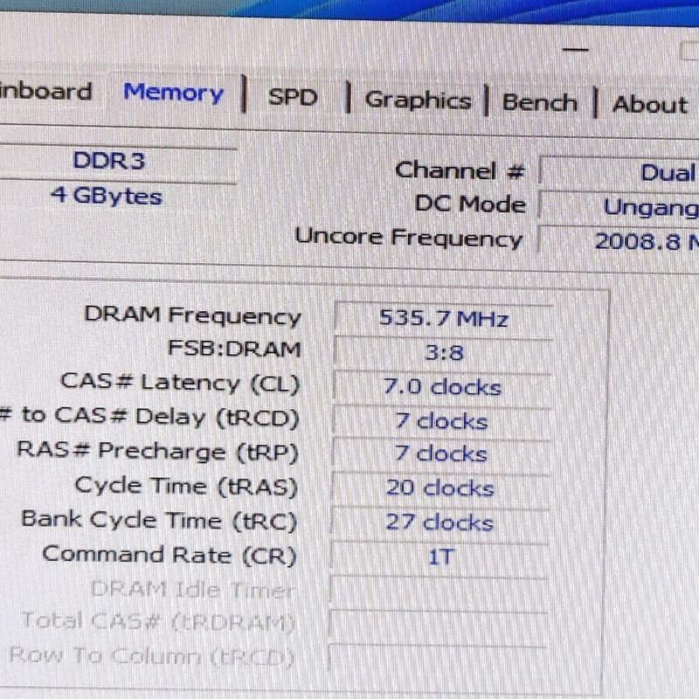Select the FSB:DRAM 3:8 ratio field
The width and height of the screenshot is (699, 699).
(x=443, y=351)
